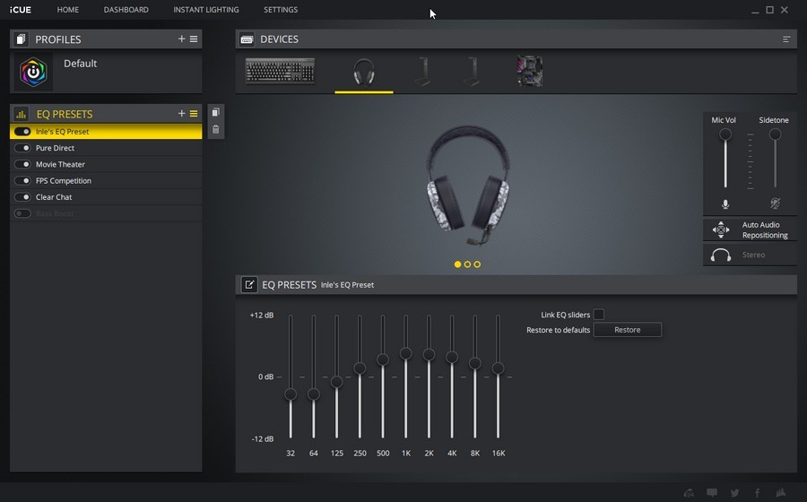Toggle Inle's EQ Preset switch
The width and height of the screenshot is (807, 502).
coord(22,131)
